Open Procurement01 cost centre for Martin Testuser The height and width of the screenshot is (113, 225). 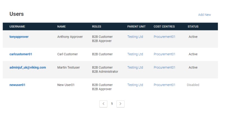[x=164, y=67]
